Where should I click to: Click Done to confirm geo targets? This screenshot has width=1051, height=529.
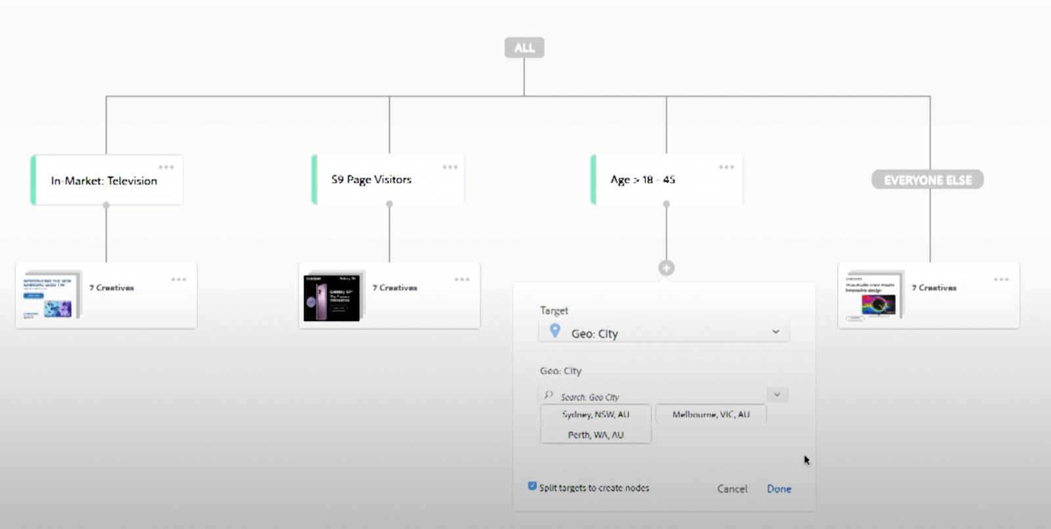coord(779,489)
